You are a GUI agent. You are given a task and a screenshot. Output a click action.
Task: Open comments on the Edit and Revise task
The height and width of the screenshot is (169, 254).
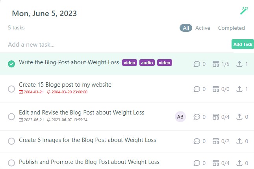pyautogui.click(x=197, y=117)
